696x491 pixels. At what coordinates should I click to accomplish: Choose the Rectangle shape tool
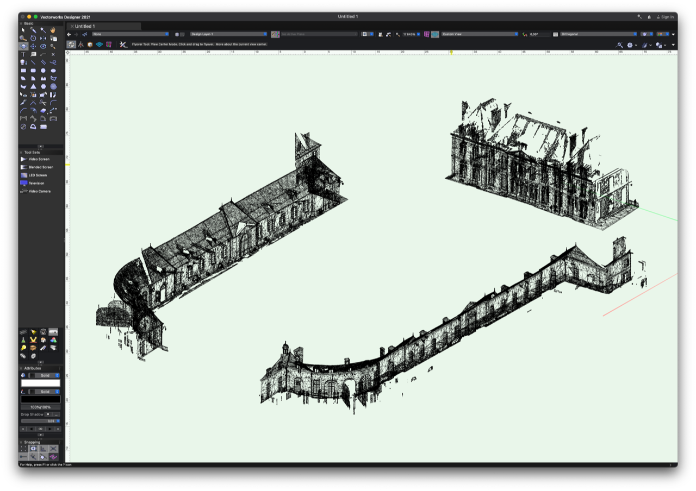pyautogui.click(x=23, y=71)
